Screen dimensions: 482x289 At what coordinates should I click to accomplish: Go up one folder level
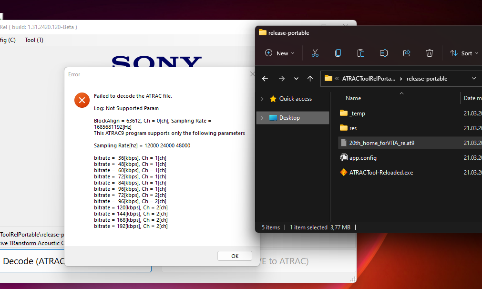(310, 79)
